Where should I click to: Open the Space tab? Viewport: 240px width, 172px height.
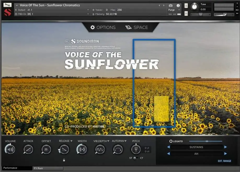(x=137, y=27)
